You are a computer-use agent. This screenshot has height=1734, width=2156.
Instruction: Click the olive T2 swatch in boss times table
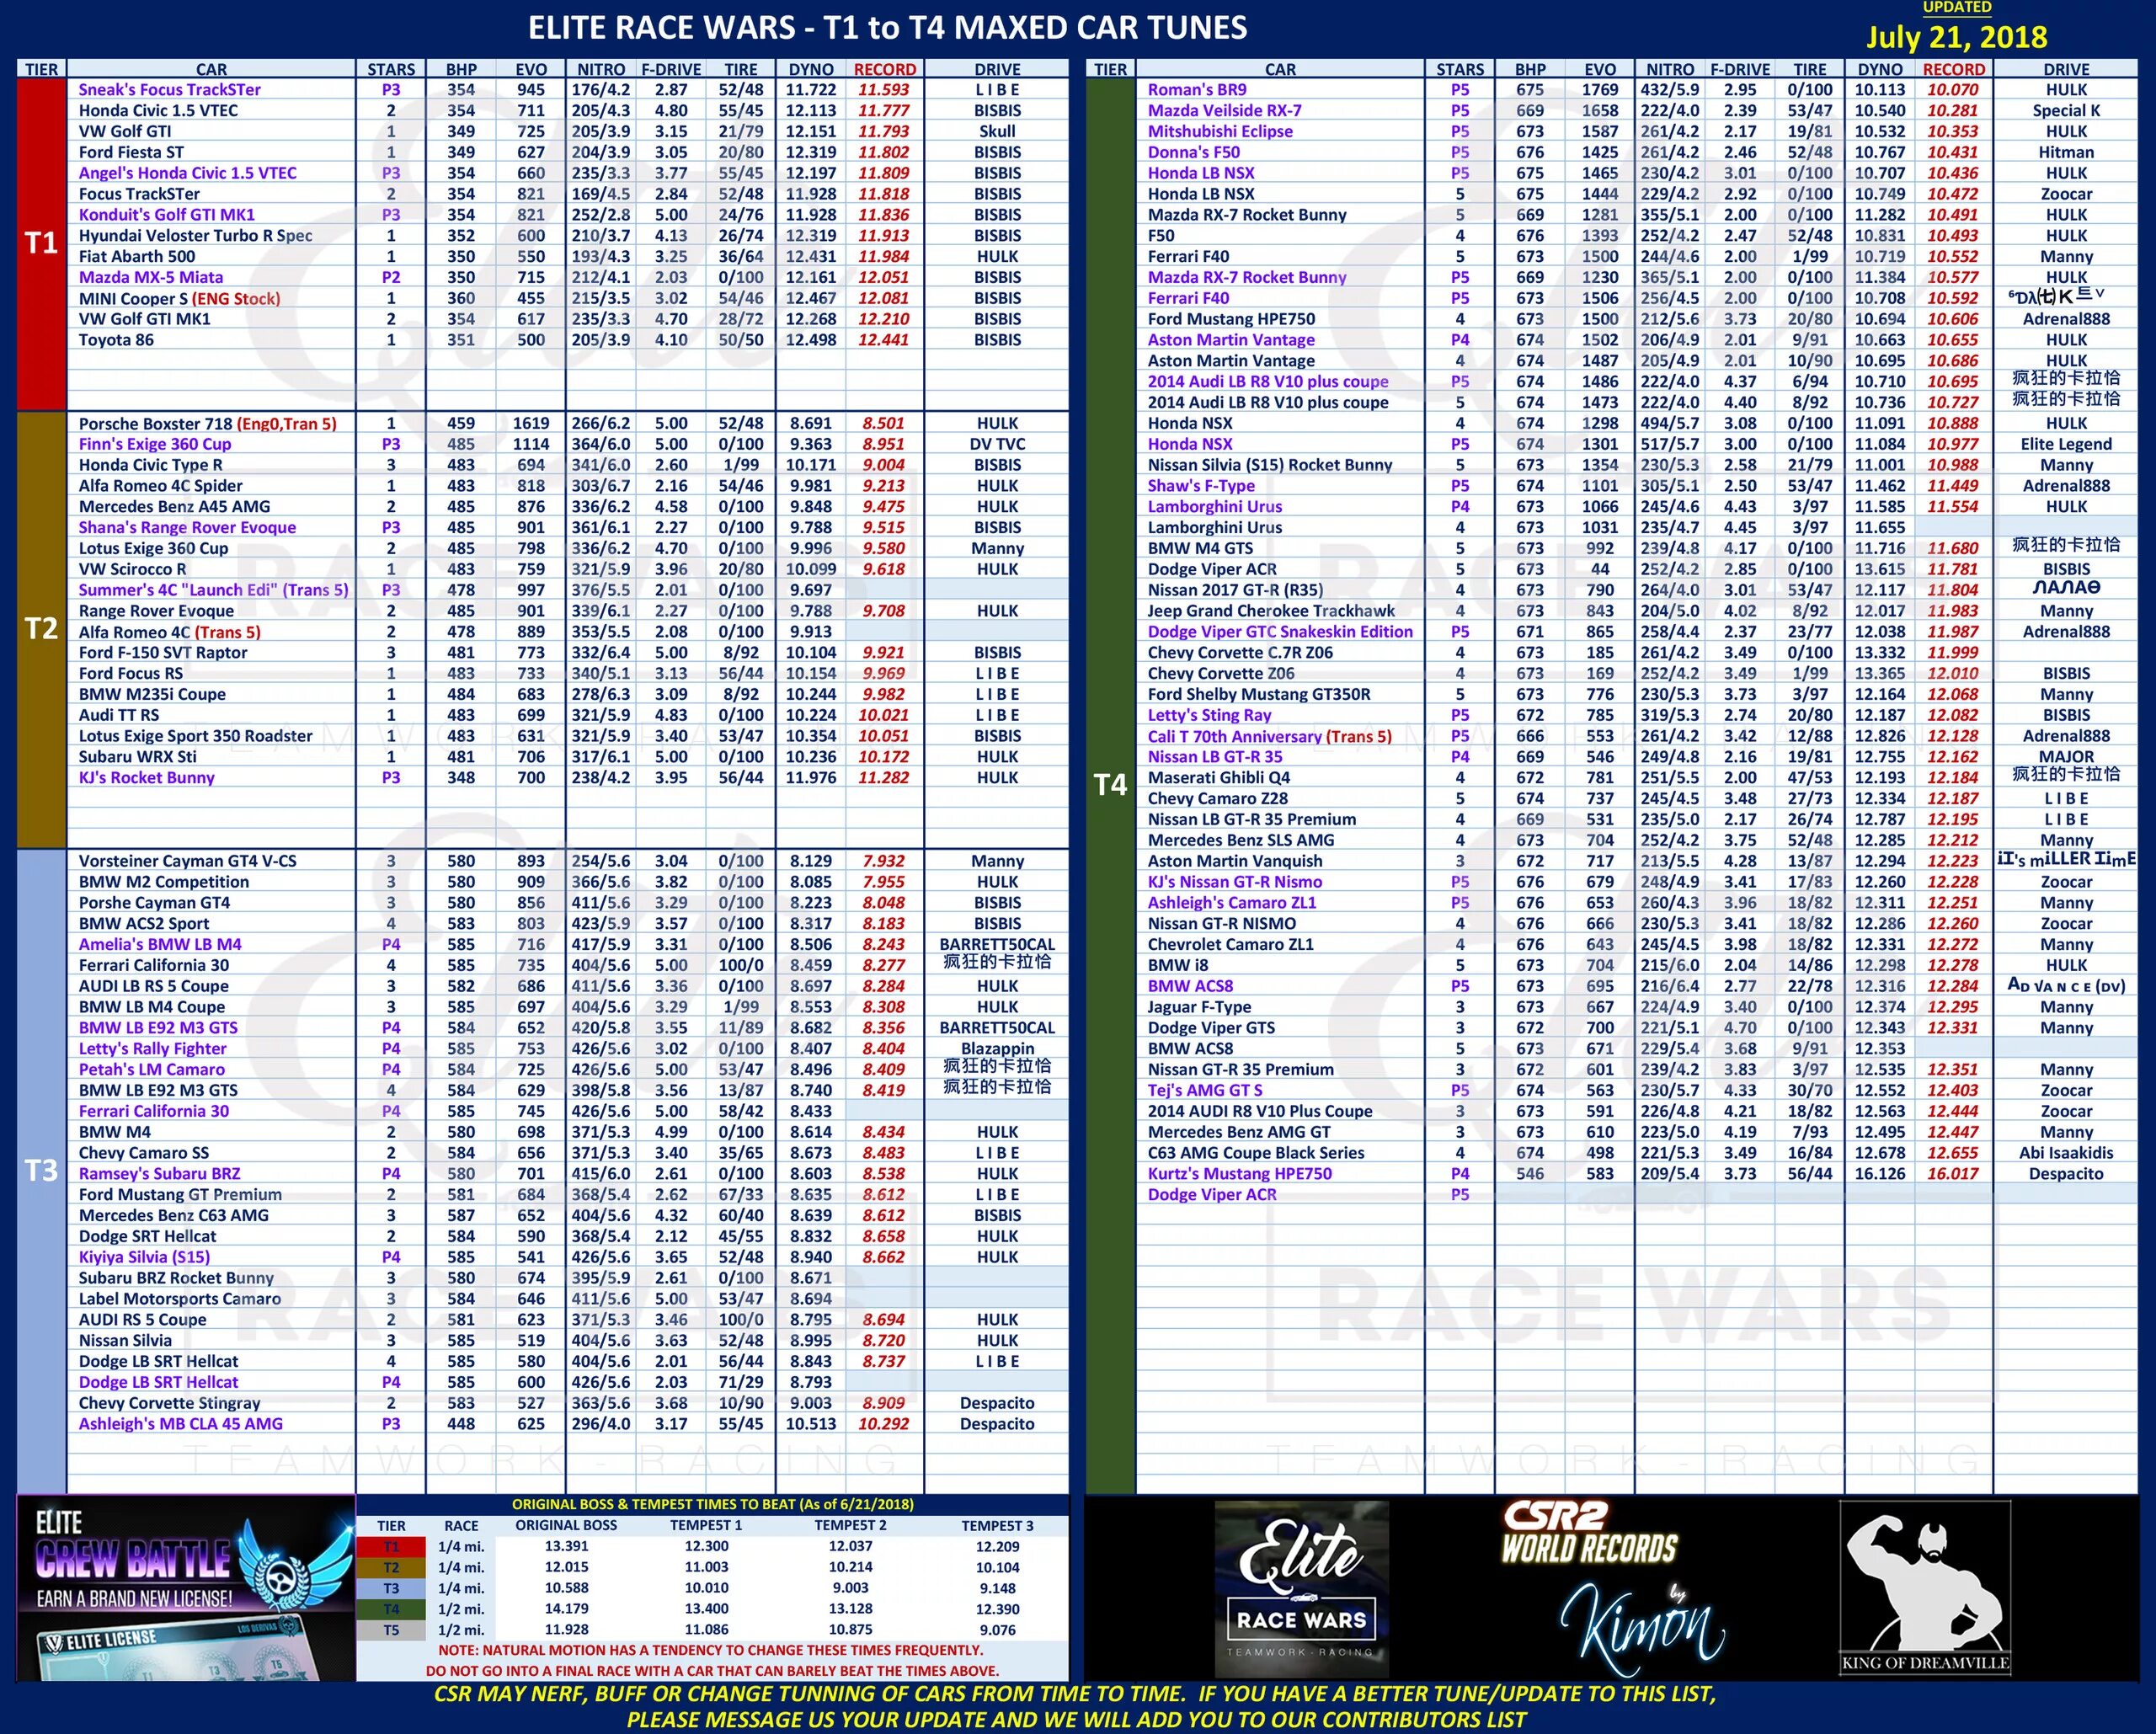tap(391, 1567)
